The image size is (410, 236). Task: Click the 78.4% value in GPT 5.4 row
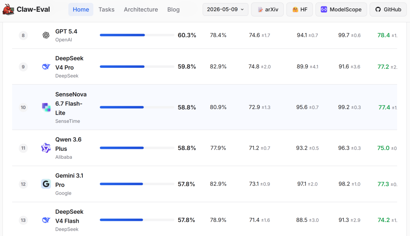(218, 35)
